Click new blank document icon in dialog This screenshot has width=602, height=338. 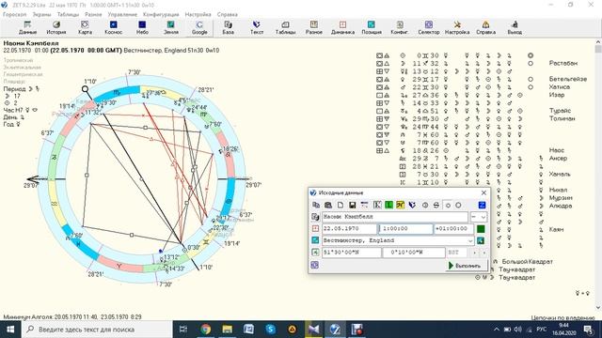click(x=341, y=205)
